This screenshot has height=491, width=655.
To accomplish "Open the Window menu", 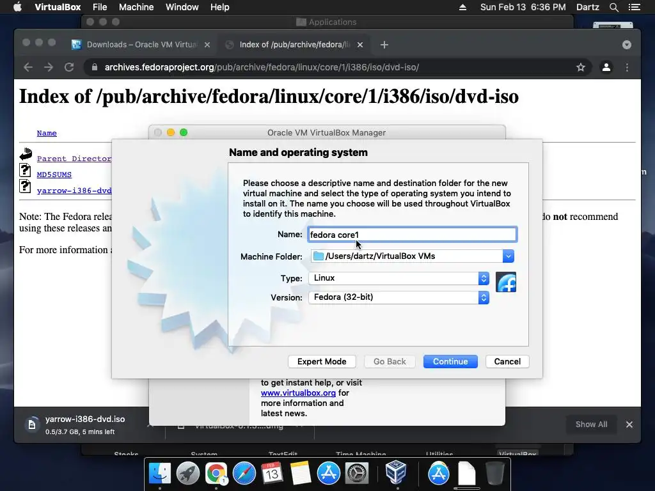I will click(x=182, y=7).
